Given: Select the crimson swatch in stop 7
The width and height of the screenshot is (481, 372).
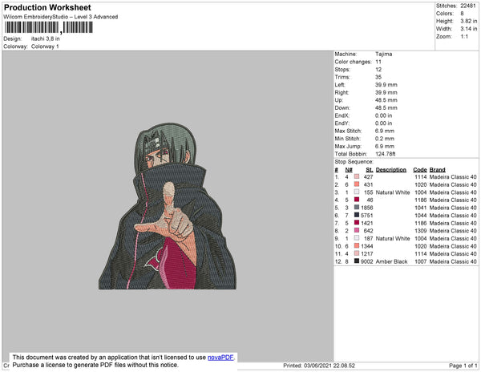Looking at the screenshot, I should (x=357, y=223).
